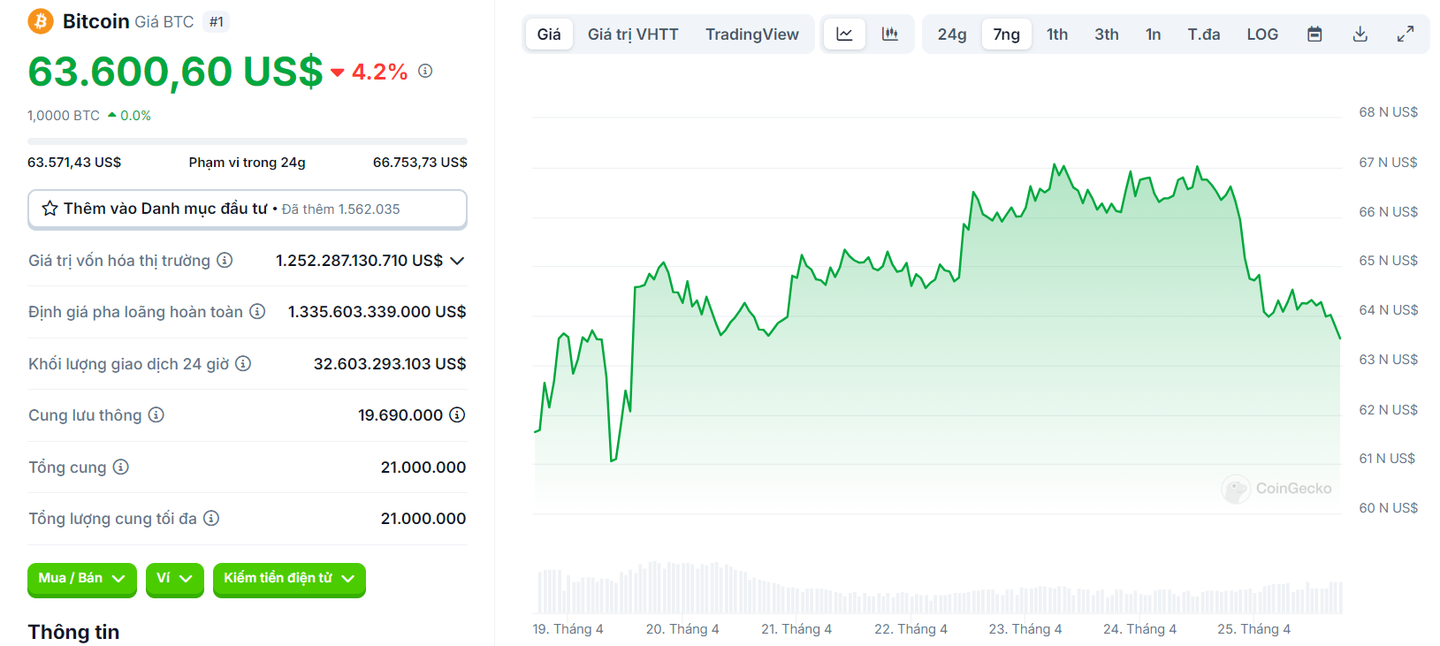Show info for Tổng lượng cung tối đa

[x=211, y=518]
